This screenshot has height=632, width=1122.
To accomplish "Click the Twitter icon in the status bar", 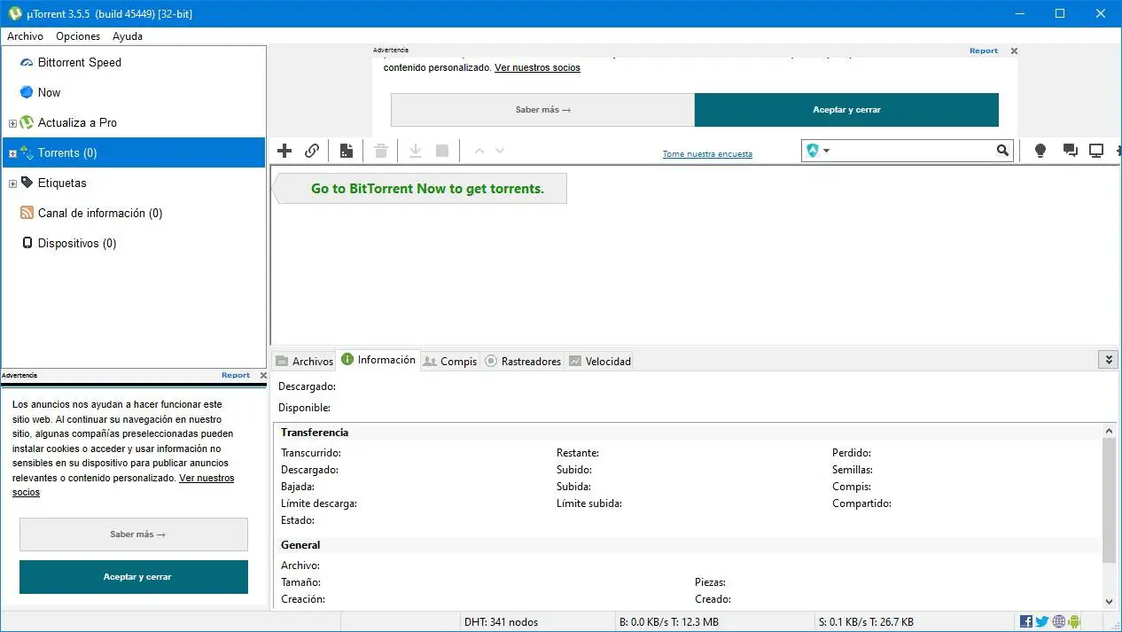I will pyautogui.click(x=1042, y=621).
